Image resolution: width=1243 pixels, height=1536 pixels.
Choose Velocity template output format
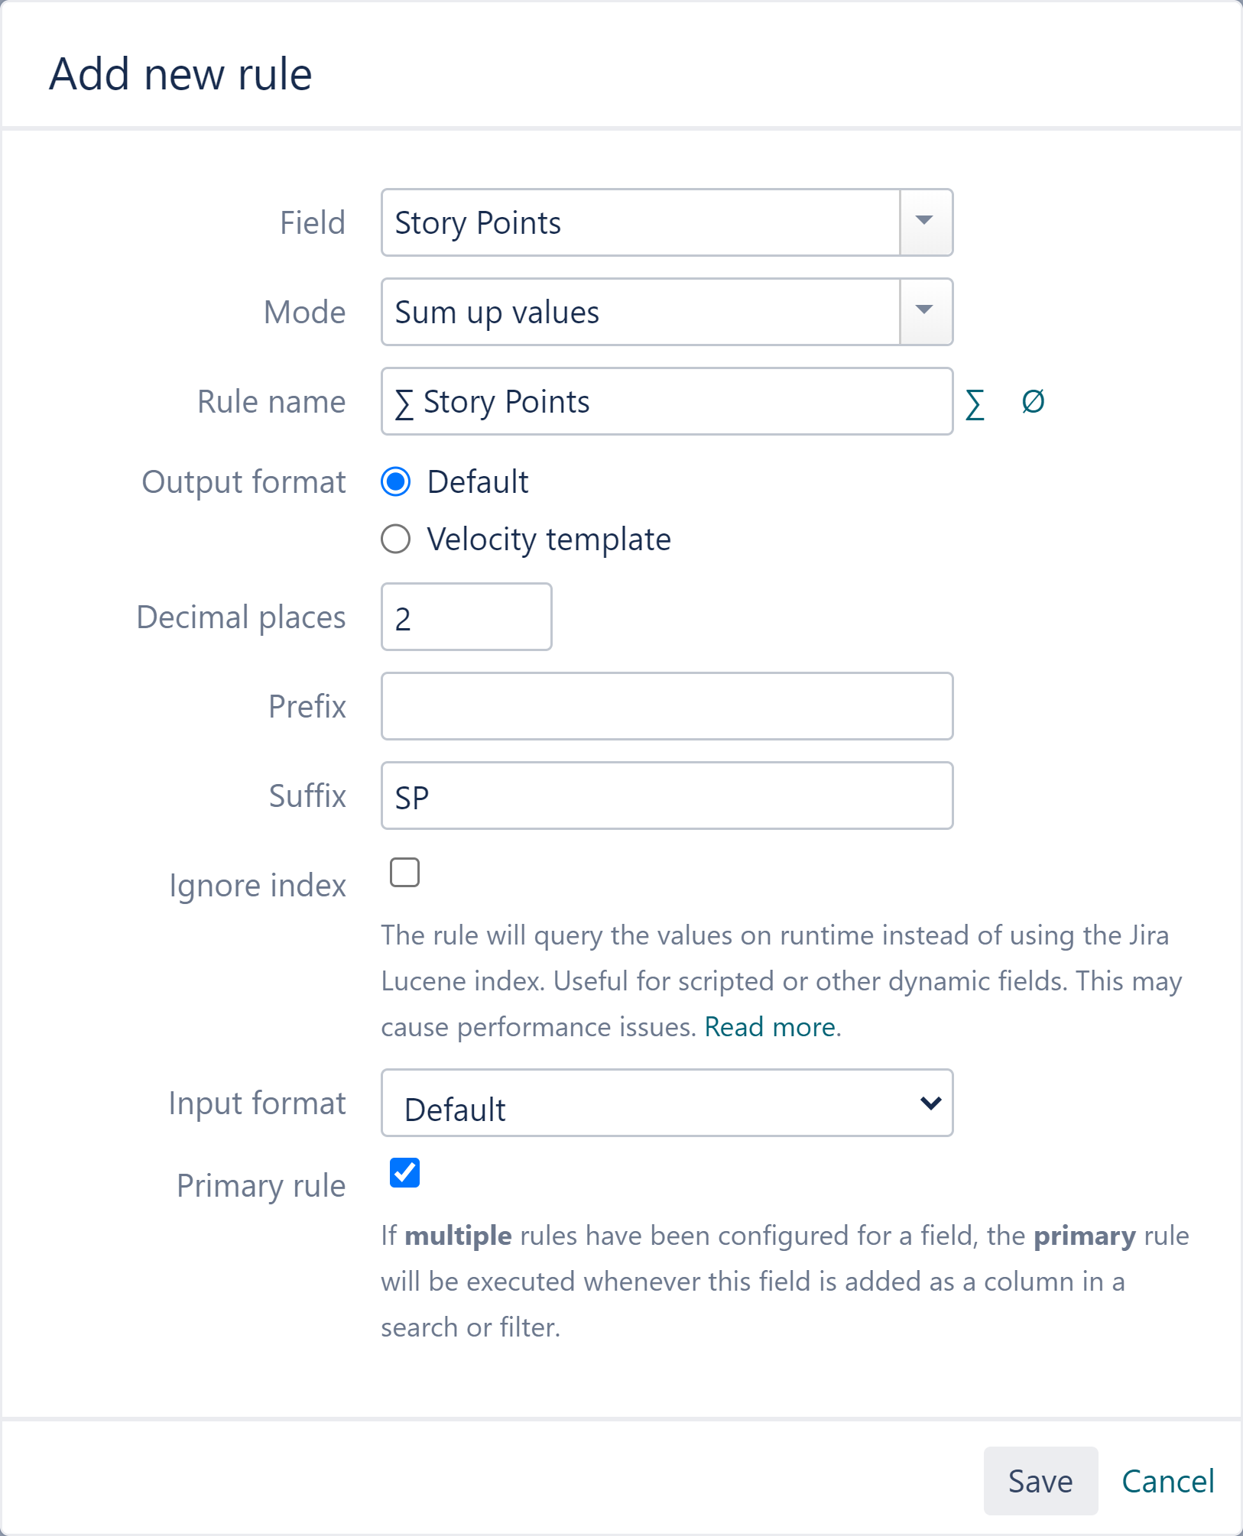pyautogui.click(x=396, y=540)
